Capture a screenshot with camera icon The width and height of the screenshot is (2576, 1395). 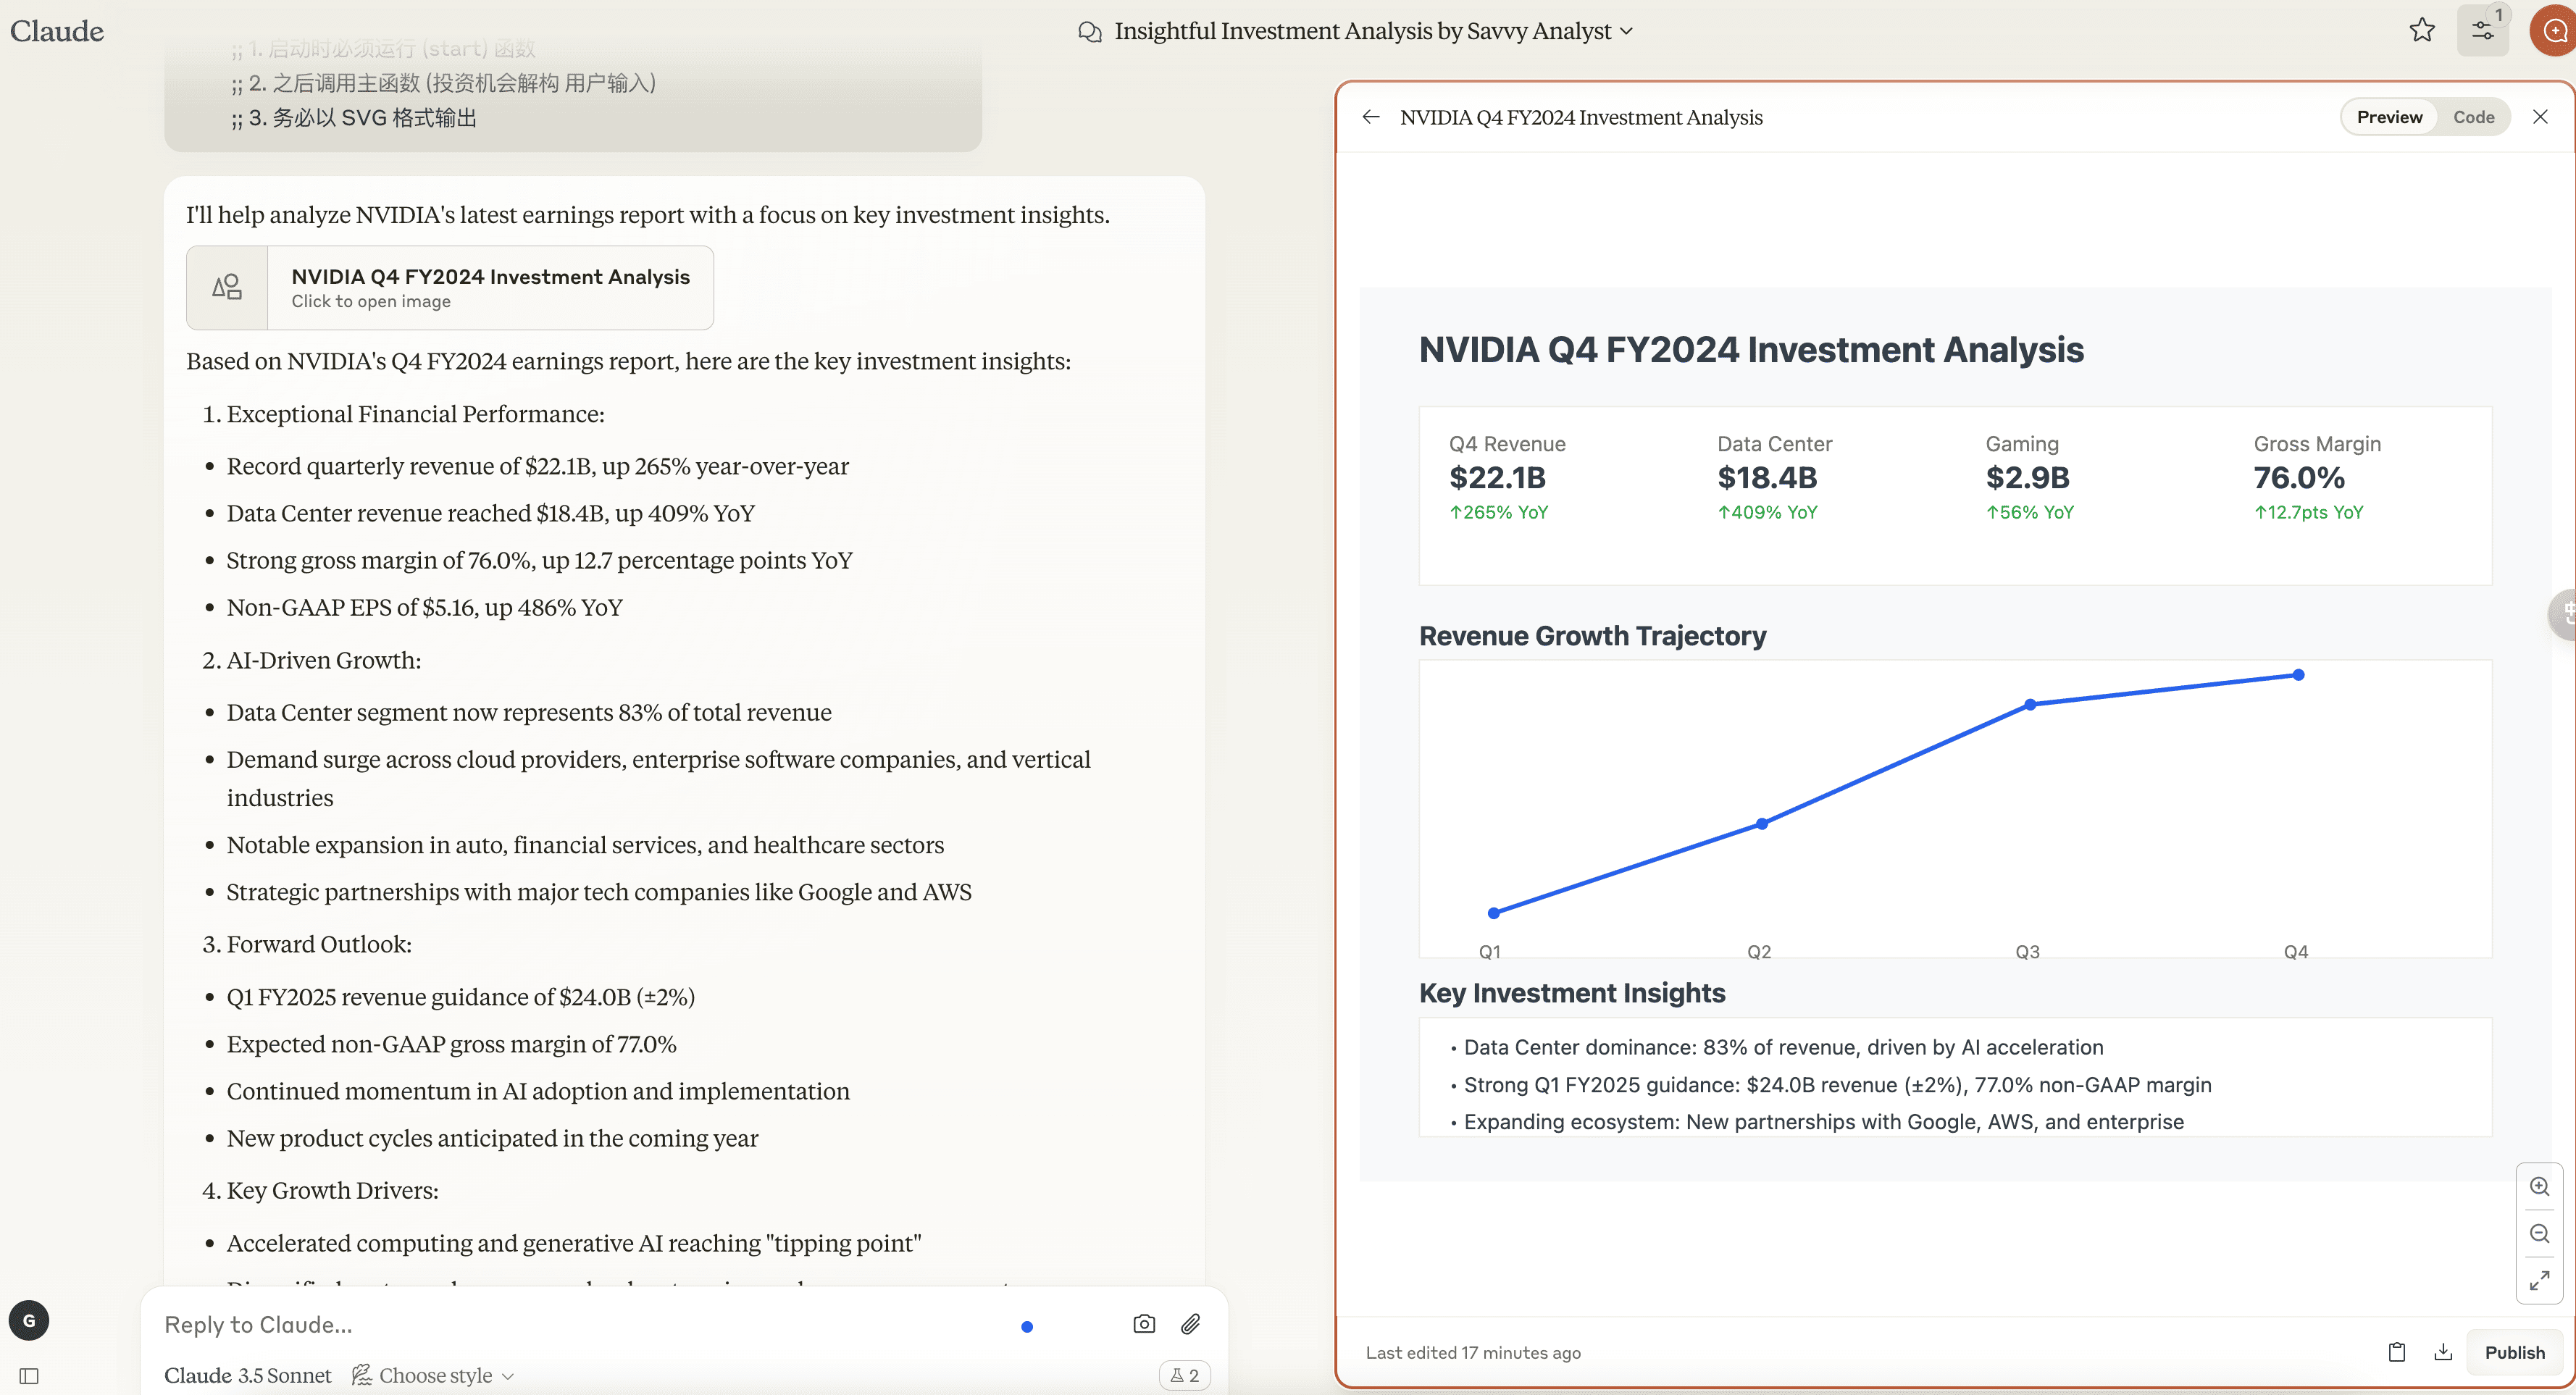pyautogui.click(x=1144, y=1325)
